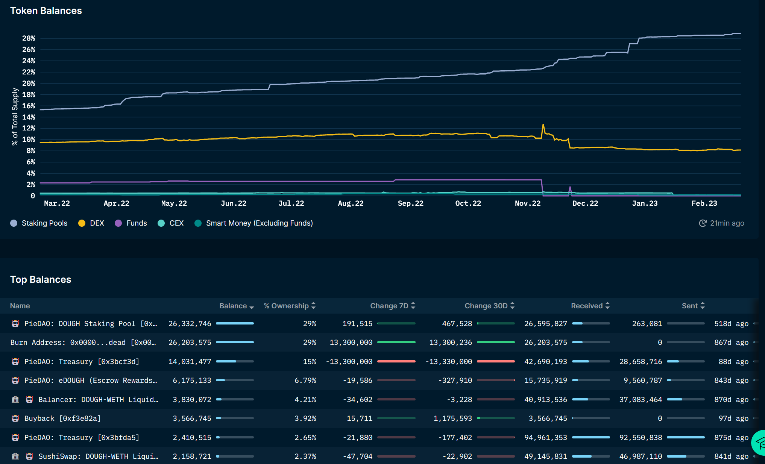
Task: Hide the DEX series via the legend
Action: tap(91, 223)
